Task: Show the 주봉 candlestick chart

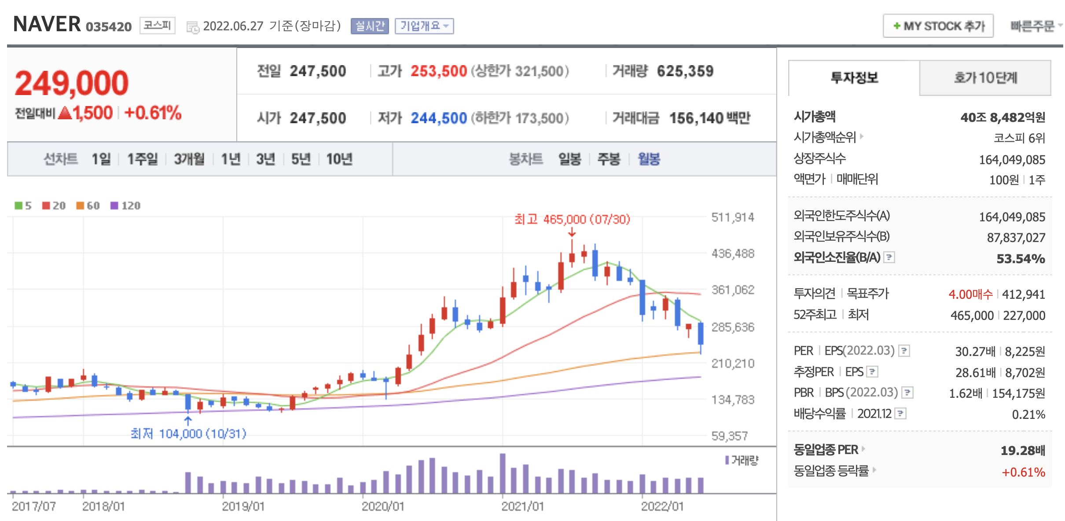Action: click(609, 159)
